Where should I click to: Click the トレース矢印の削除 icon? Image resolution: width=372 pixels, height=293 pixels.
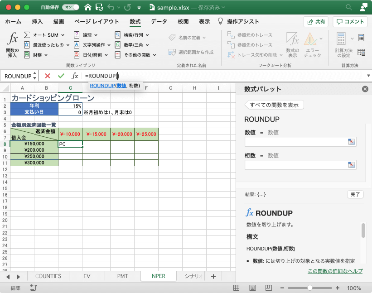(x=231, y=55)
